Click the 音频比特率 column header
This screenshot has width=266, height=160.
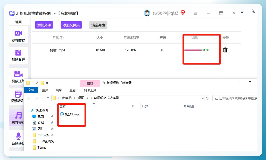click(131, 38)
